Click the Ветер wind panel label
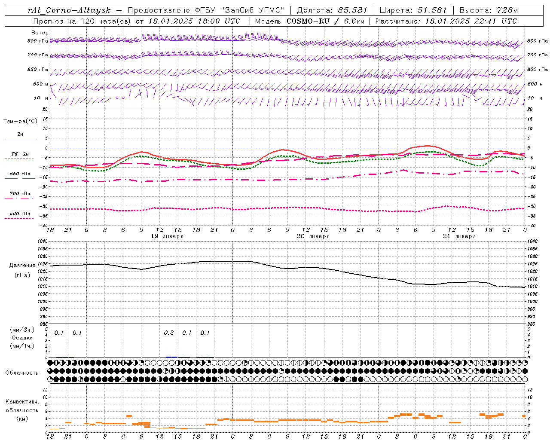 (40, 33)
